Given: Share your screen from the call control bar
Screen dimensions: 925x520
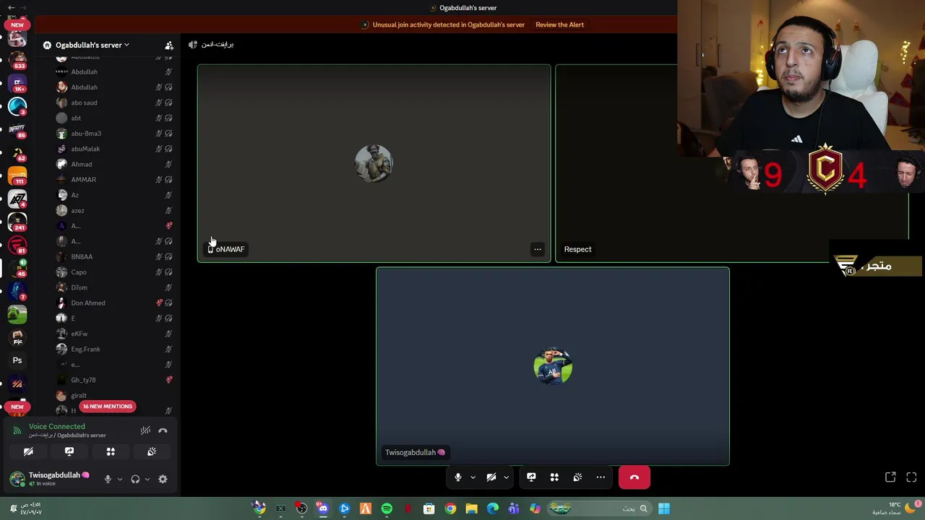Looking at the screenshot, I should click(x=531, y=477).
